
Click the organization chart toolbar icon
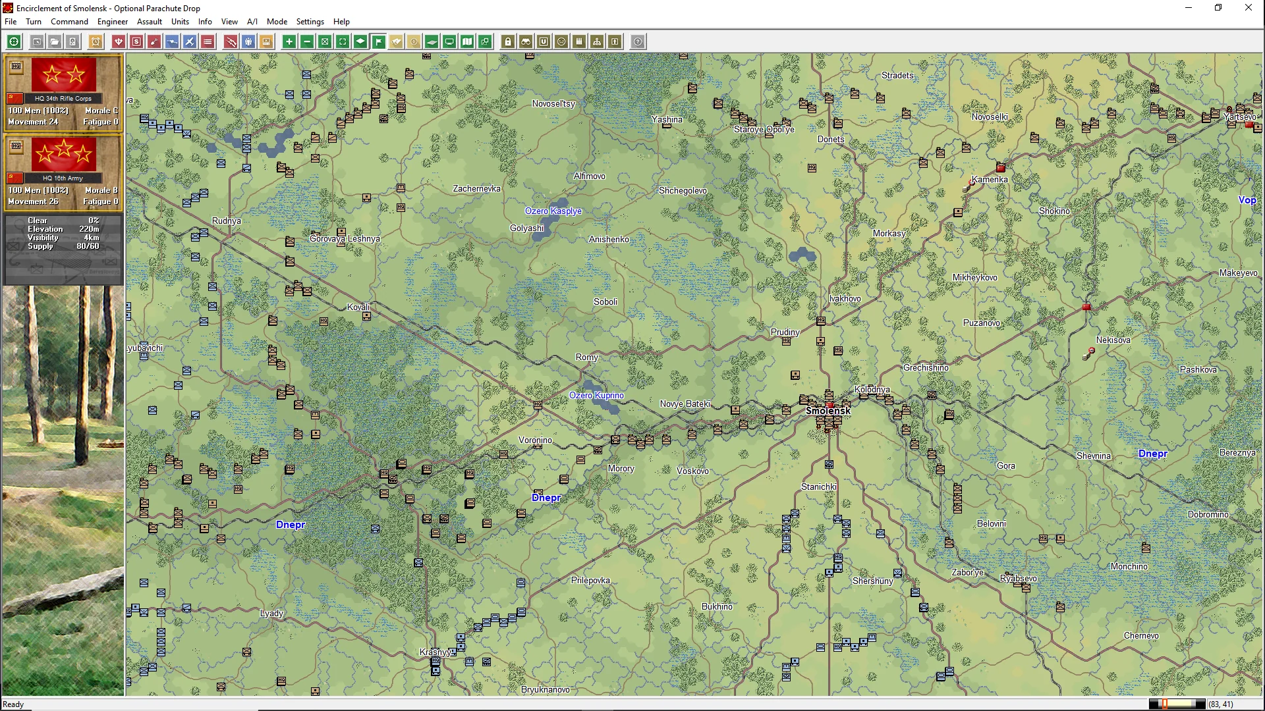coord(597,41)
